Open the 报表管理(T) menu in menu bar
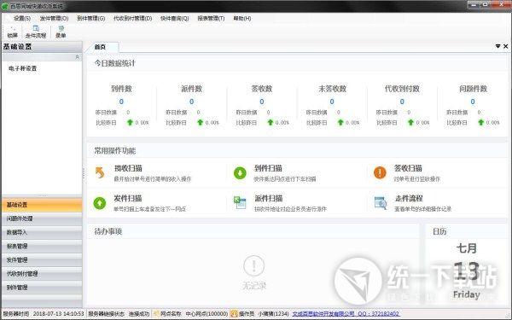Viewport: 512px width, 320px height. 211,18
